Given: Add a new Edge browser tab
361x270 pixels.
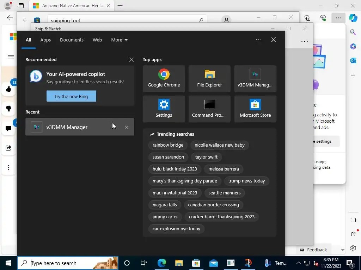Looking at the screenshot, I should [x=120, y=6].
